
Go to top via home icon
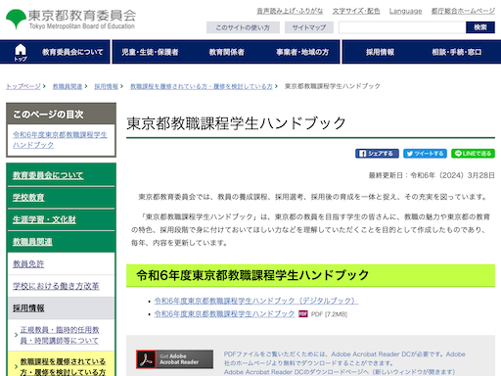coord(21,52)
